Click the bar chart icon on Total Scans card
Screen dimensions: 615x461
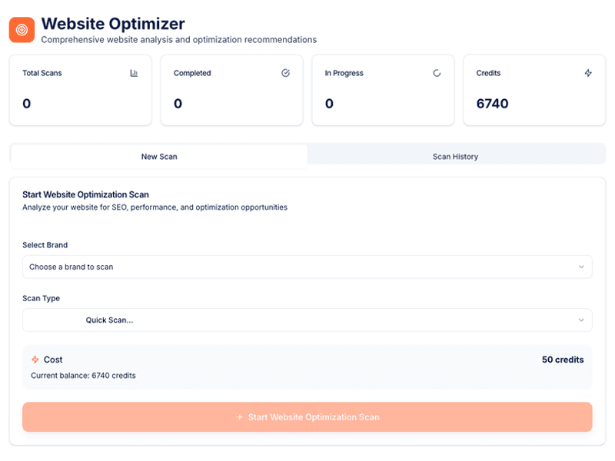(135, 72)
